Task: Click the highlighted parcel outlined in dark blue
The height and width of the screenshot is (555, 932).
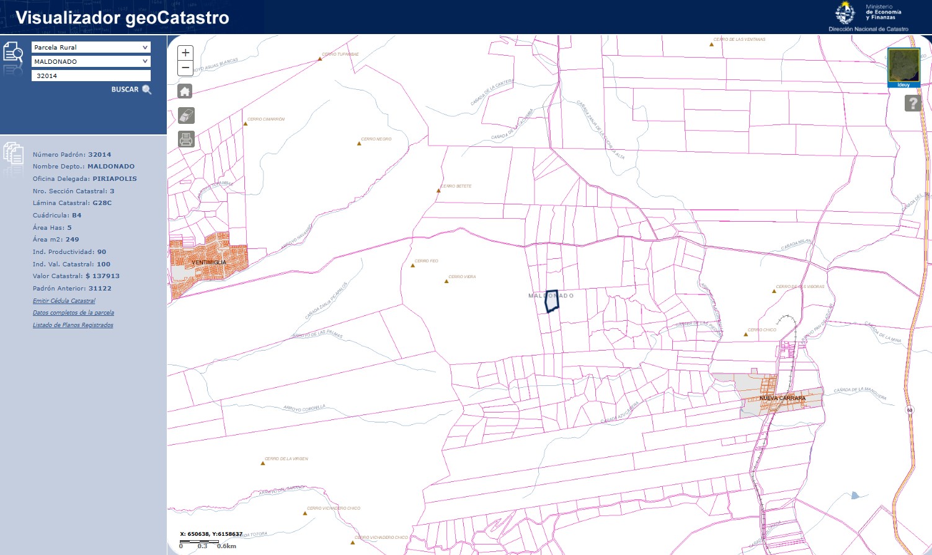Action: point(552,301)
